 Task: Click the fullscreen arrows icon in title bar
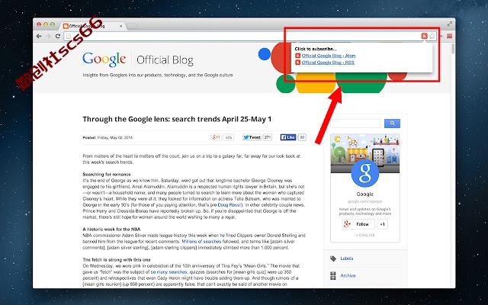coord(450,24)
